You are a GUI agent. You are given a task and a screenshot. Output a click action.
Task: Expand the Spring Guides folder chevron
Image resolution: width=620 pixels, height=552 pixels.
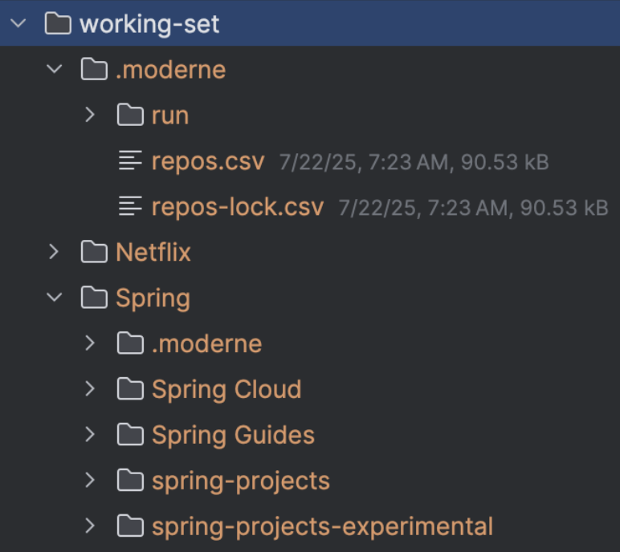(90, 435)
